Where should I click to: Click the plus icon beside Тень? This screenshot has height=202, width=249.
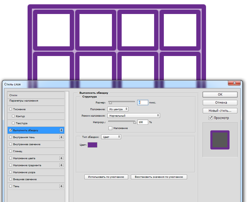click(61, 186)
